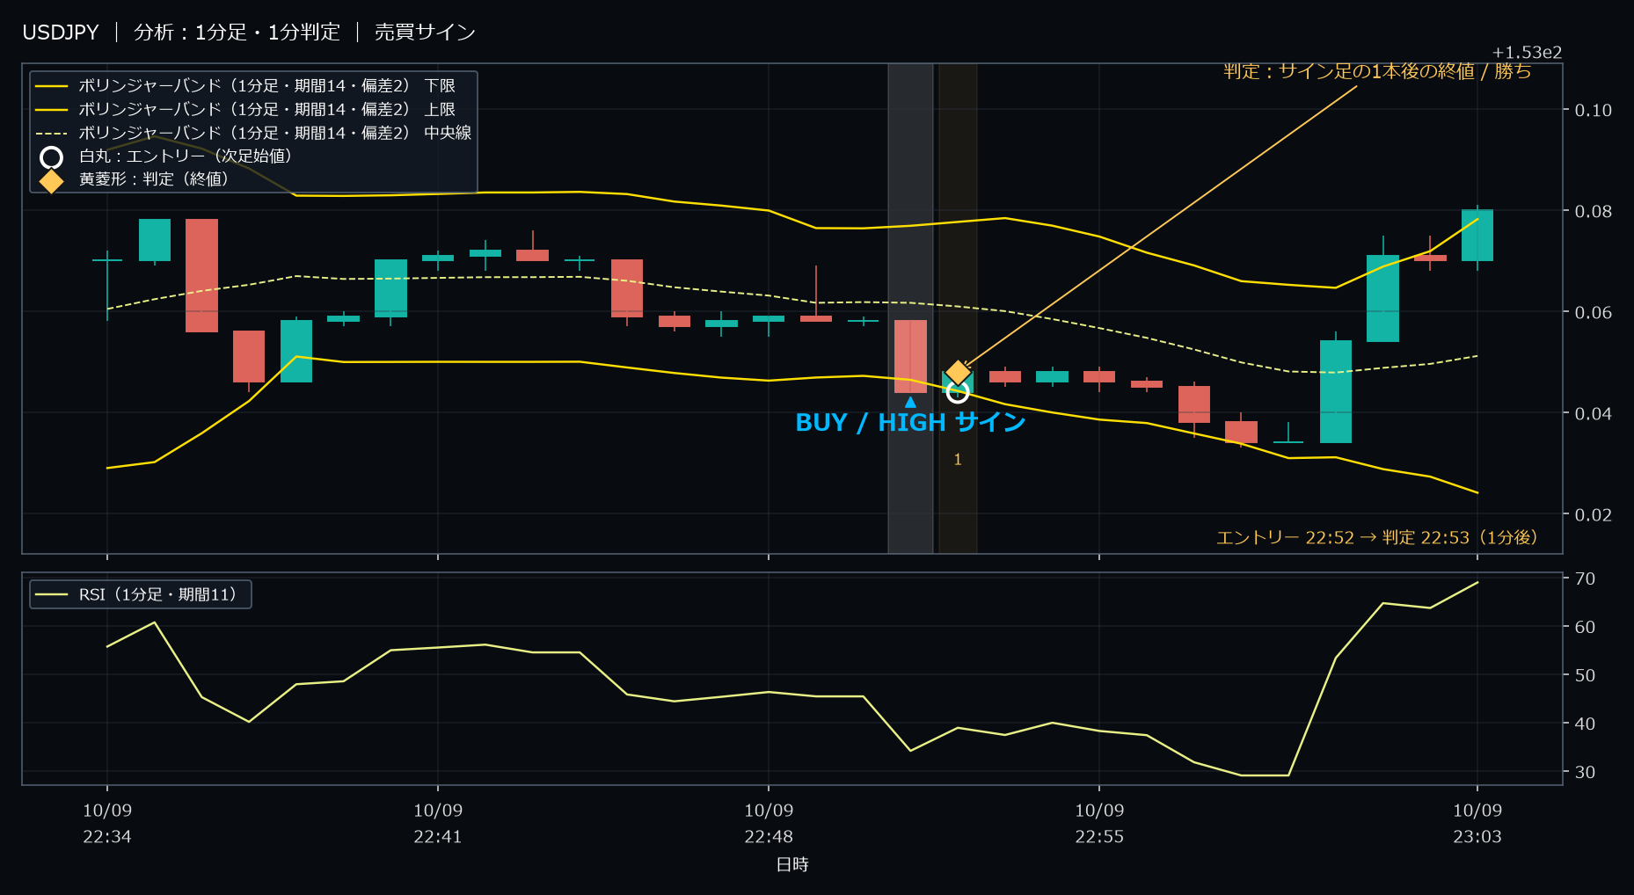Click the yellow diamond judgment marker on the chart
1634x895 pixels.
pos(958,373)
